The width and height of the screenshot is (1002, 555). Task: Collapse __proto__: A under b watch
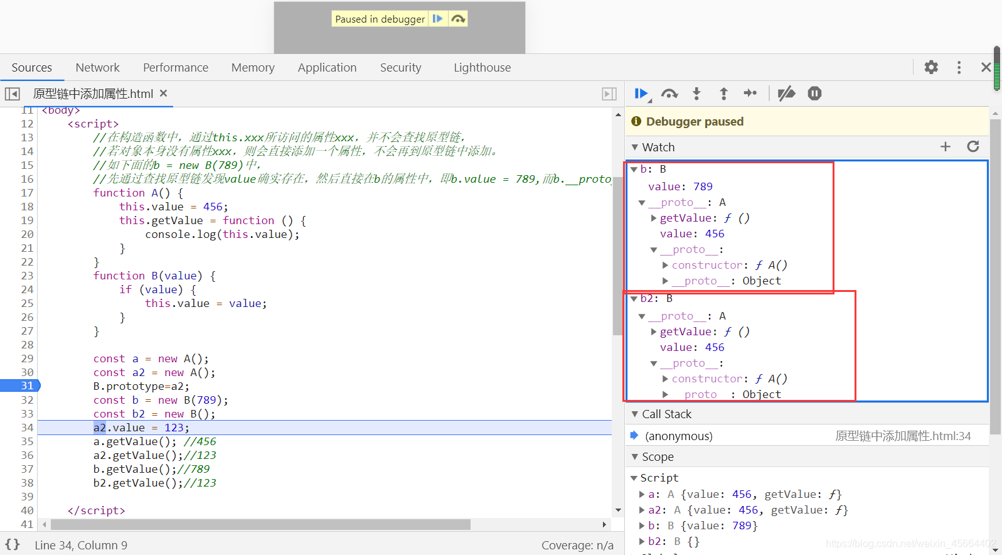tap(642, 203)
